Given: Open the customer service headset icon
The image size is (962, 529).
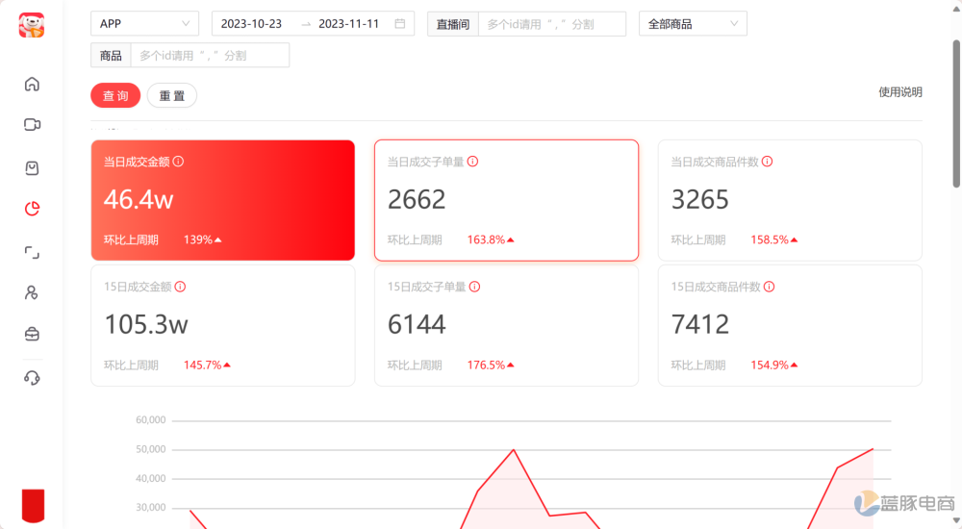Looking at the screenshot, I should coord(32,378).
